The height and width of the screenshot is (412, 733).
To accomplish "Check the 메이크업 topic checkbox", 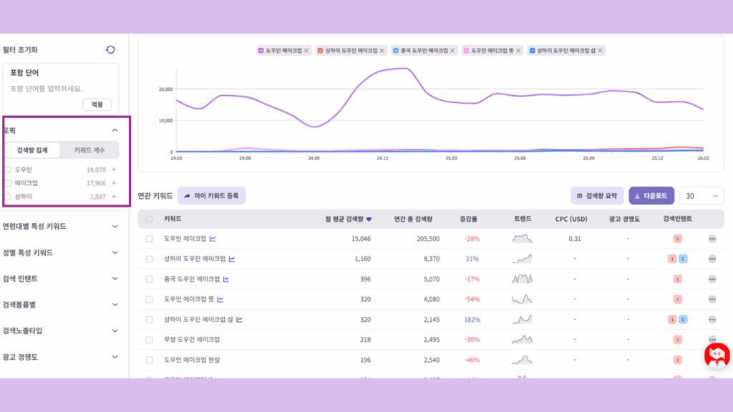I will 8,183.
